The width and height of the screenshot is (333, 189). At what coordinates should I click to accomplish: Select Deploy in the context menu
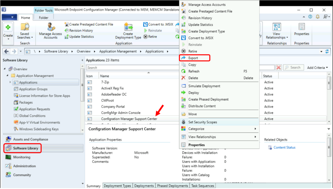(x=220, y=93)
